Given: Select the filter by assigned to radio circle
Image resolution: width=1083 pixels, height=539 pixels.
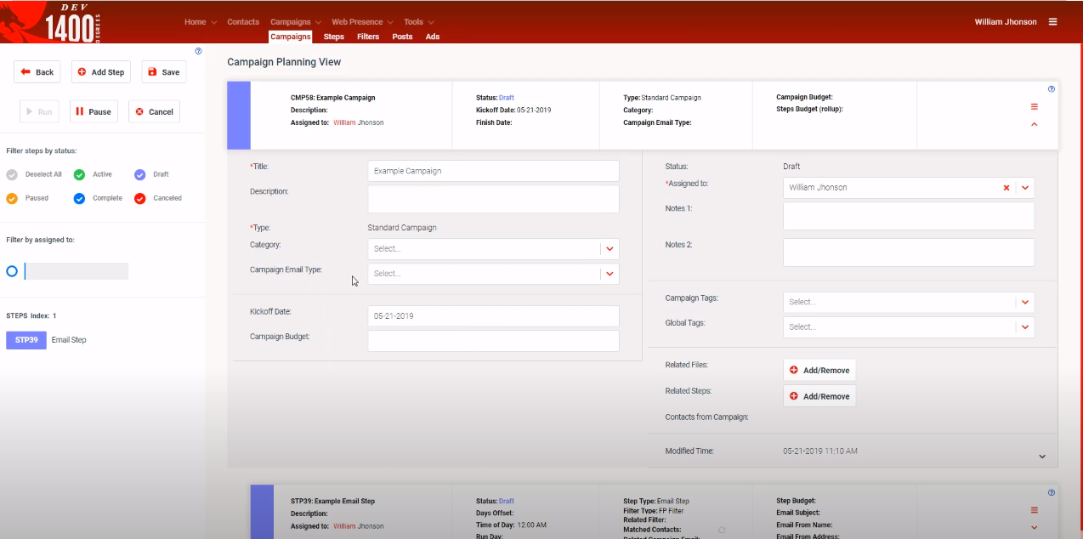Looking at the screenshot, I should coord(12,271).
